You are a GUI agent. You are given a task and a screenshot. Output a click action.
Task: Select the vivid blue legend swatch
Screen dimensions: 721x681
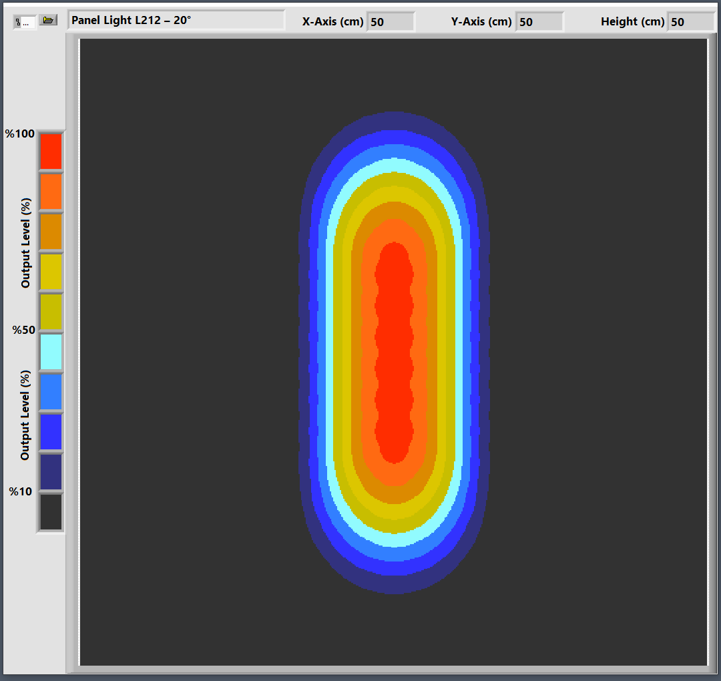[51, 432]
